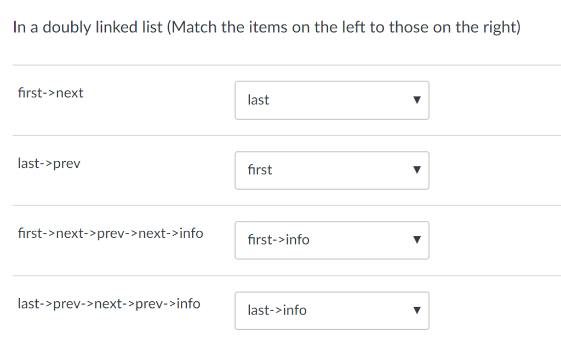The image size is (561, 356).
Task: Click the last->prev->next->prev->info label
Action: [x=109, y=304]
